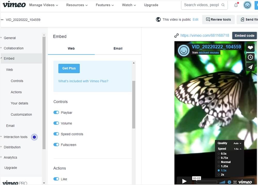Play the video in preview player

tap(184, 181)
